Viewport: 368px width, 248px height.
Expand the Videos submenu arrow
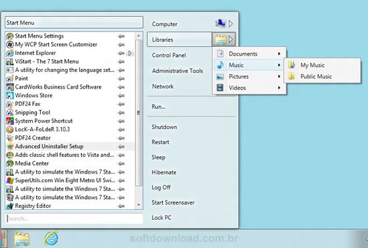tap(279, 88)
